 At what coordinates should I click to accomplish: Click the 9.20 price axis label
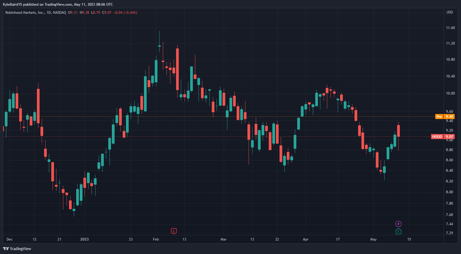tap(450, 130)
